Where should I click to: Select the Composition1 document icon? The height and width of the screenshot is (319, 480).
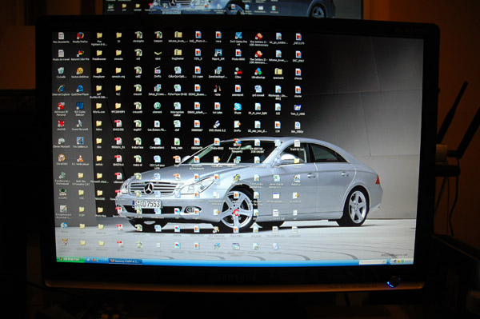(157, 142)
